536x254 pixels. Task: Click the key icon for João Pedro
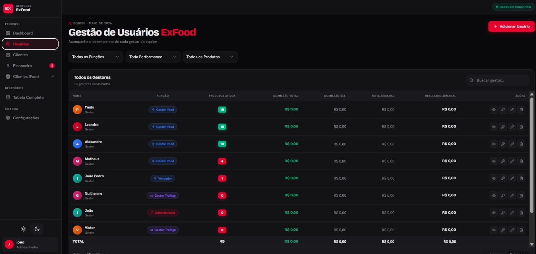click(x=503, y=178)
